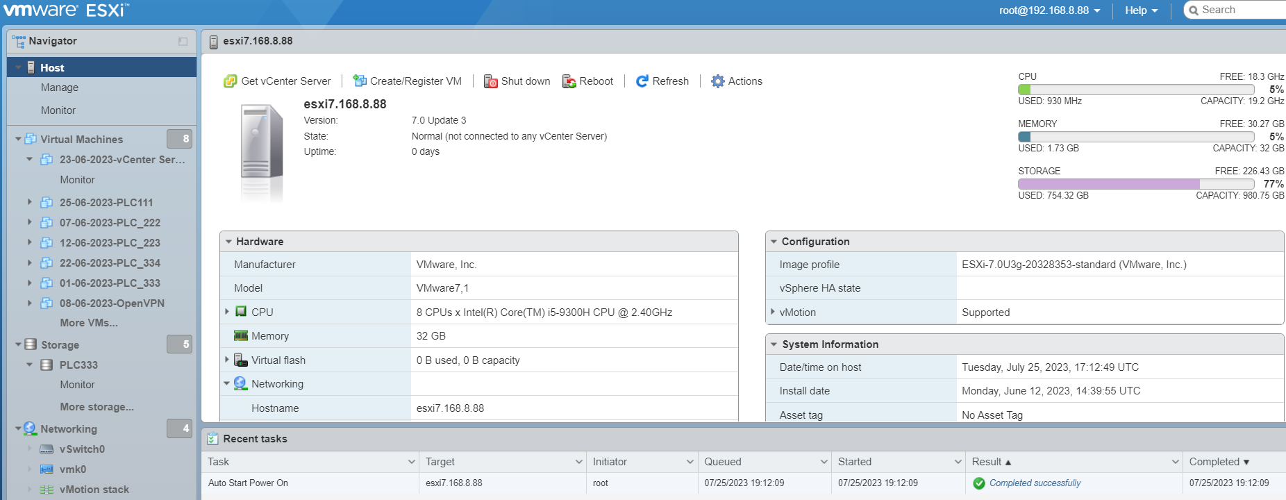Click the PLC333 datastore icon
The height and width of the screenshot is (500, 1286).
pyautogui.click(x=47, y=365)
